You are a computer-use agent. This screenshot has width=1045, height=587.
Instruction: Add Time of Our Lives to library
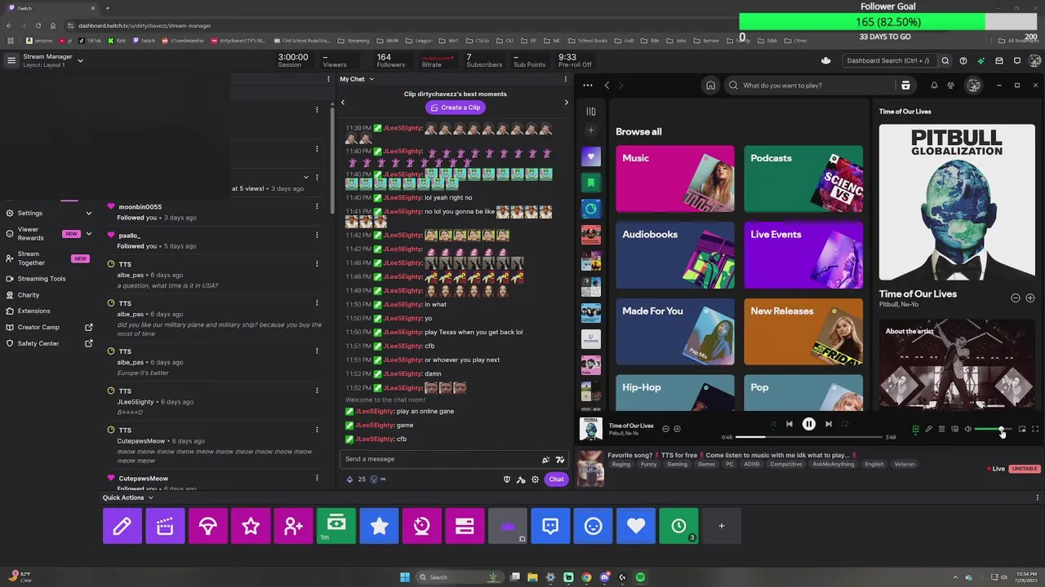[x=1030, y=298]
